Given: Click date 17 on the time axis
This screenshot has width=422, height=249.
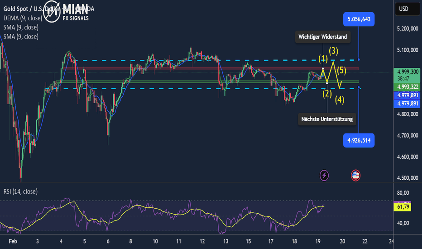Looking at the screenshot, I should pos(271,241).
